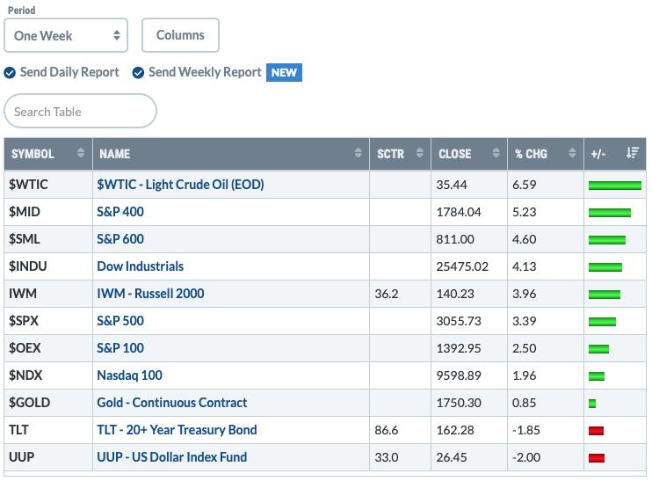This screenshot has width=652, height=481.
Task: Click the SCTR value 33.0
Action: coord(387,457)
